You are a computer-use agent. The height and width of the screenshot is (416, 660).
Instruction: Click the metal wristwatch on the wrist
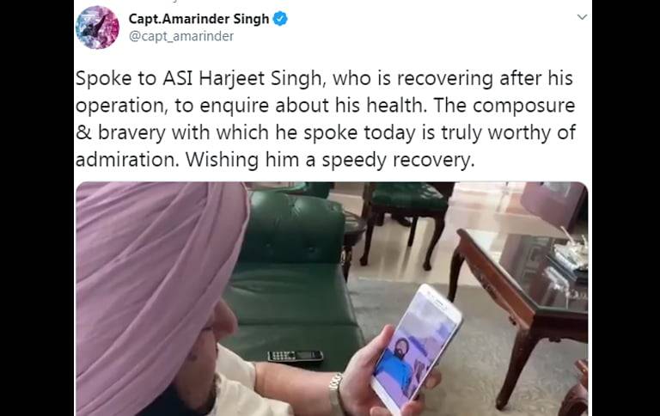(x=336, y=394)
